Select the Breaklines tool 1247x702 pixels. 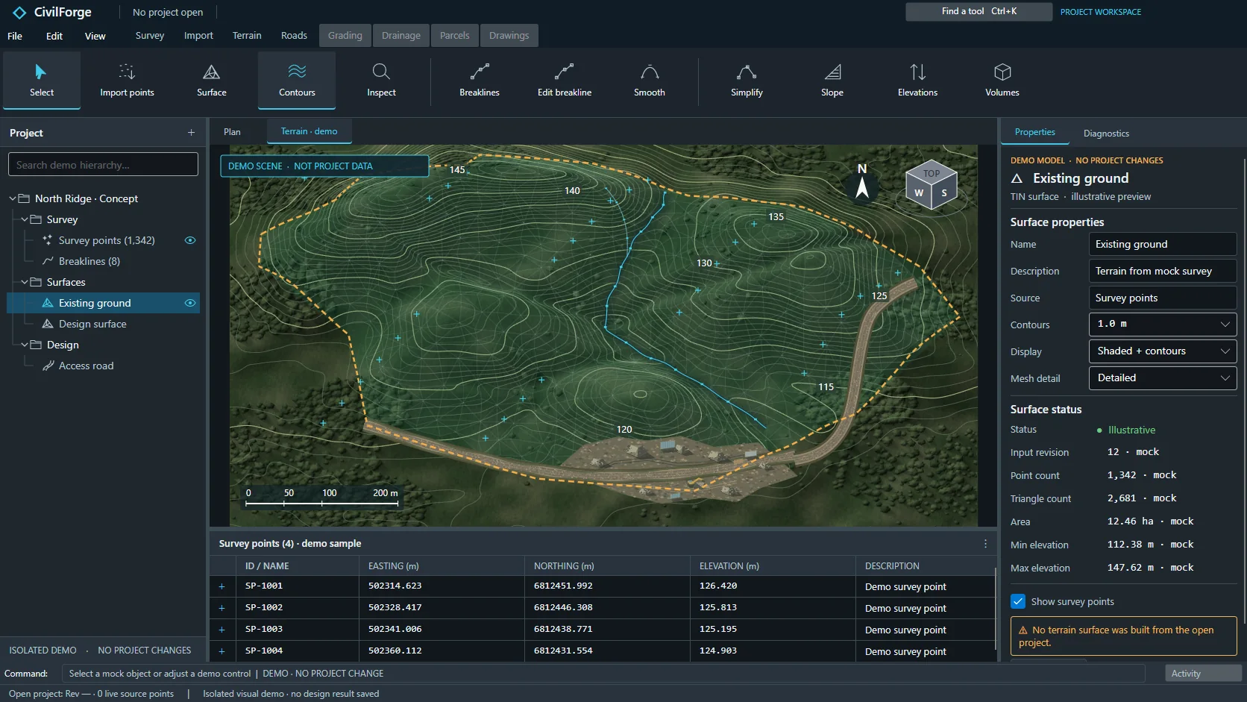tap(480, 81)
